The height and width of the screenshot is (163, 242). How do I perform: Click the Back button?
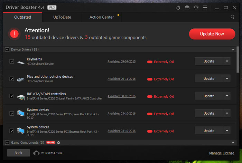19,153
